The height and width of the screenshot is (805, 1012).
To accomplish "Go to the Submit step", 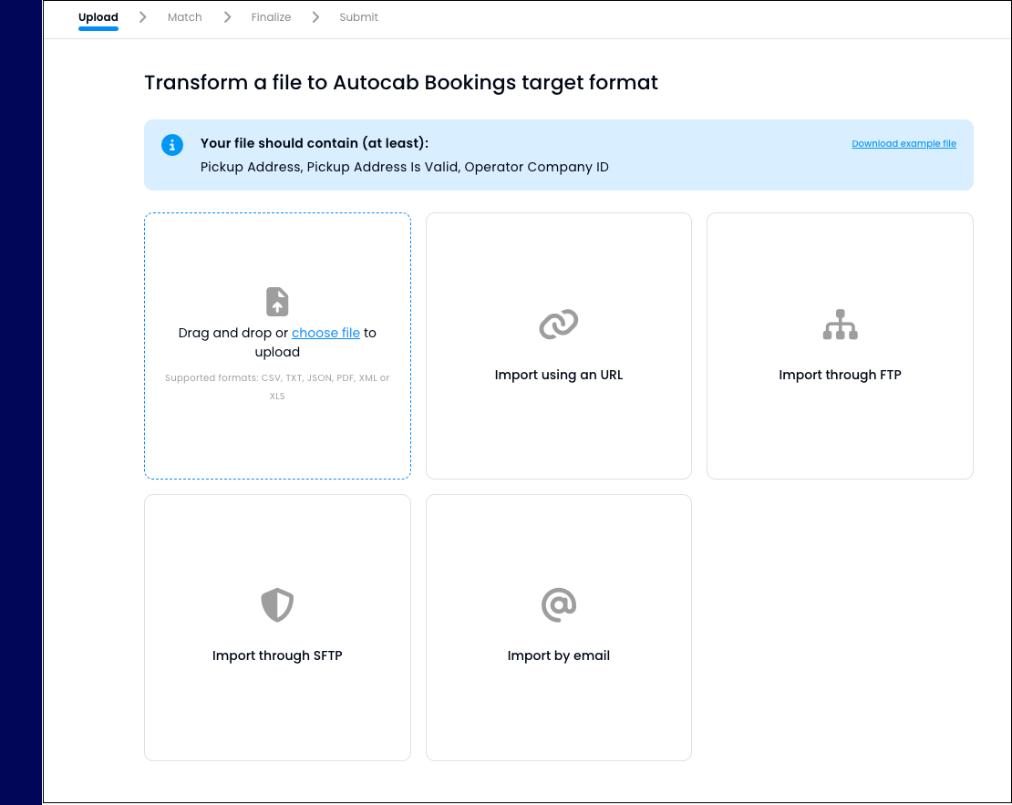I will point(359,17).
